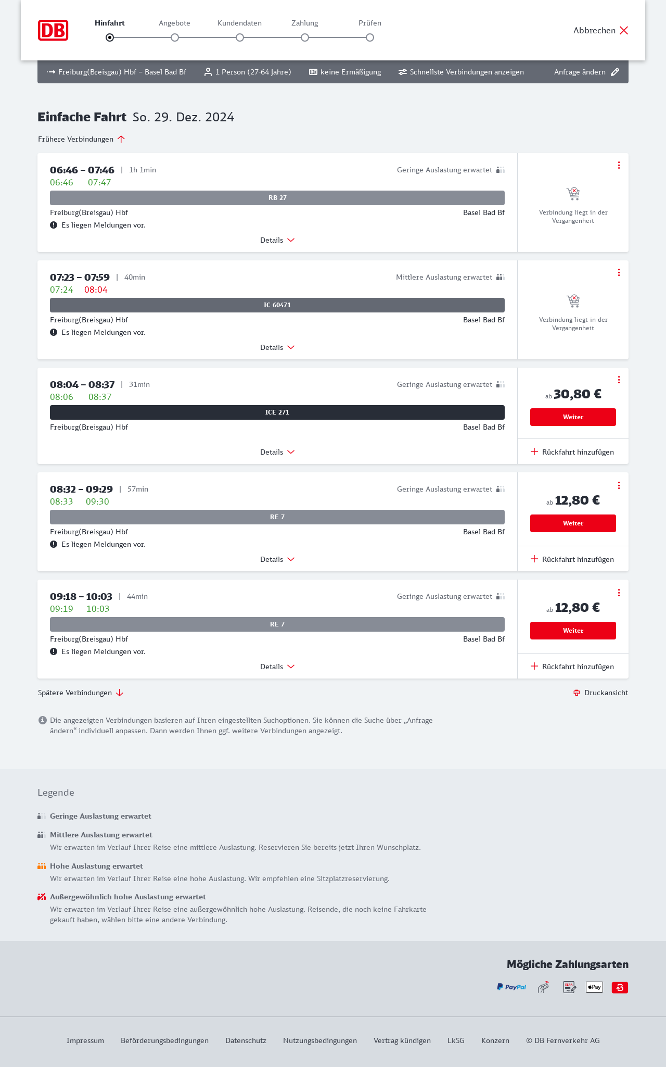Open three-dot menu for RB 27 connection
Image resolution: width=666 pixels, height=1067 pixels.
619,165
